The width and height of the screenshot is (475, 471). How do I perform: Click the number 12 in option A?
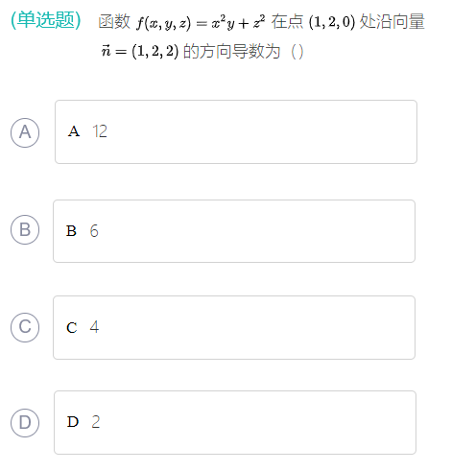coord(100,131)
